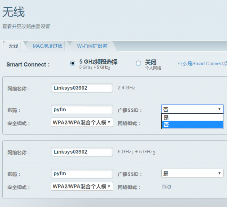Choose 是 in the open 广播SSID list
This screenshot has height=207, width=227.
click(x=193, y=118)
